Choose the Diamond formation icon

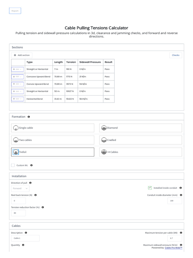104,128
